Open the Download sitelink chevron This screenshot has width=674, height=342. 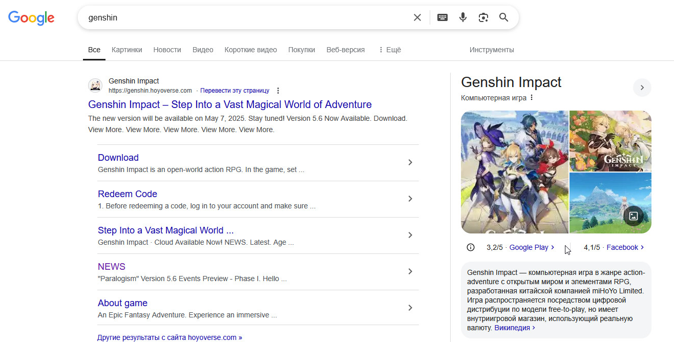pos(410,162)
